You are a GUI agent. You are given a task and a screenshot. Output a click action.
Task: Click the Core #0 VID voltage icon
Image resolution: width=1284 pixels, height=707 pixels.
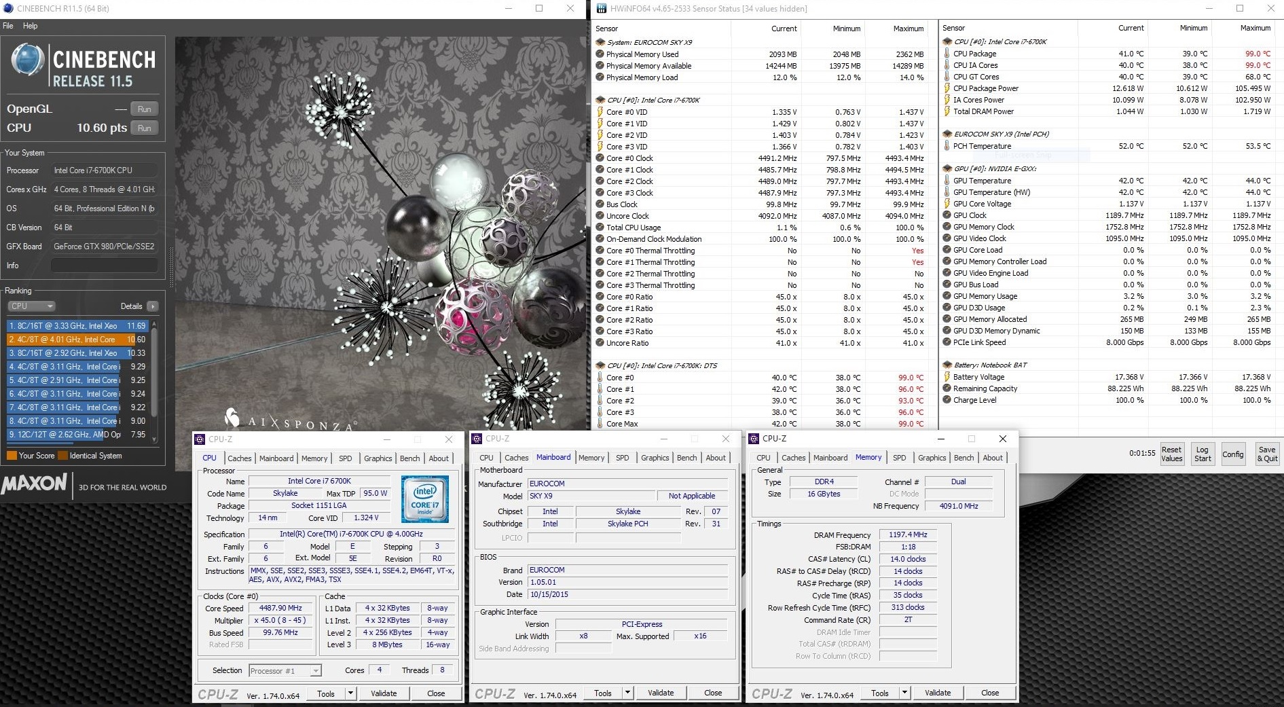pyautogui.click(x=600, y=112)
